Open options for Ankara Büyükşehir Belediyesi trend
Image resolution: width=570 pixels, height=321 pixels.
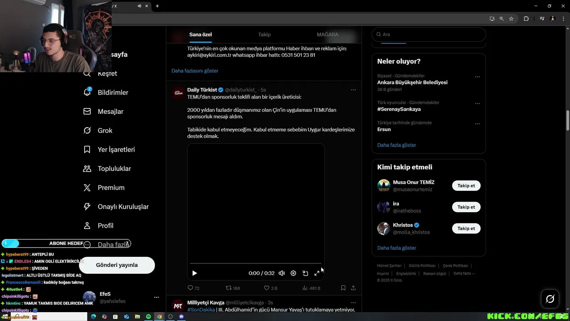(x=477, y=77)
